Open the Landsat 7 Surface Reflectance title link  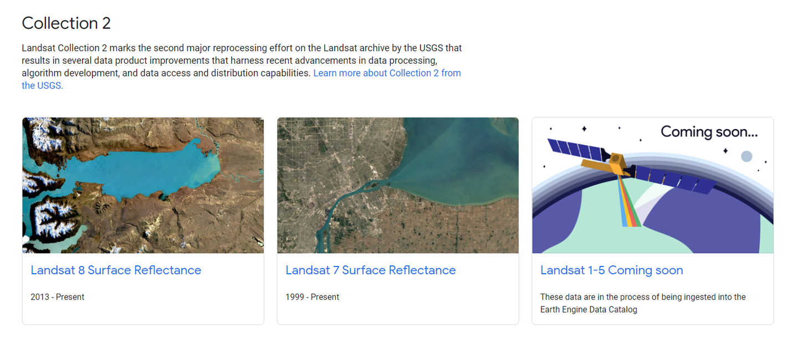click(370, 270)
